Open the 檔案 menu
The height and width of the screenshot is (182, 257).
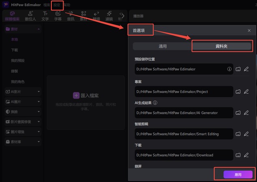point(47,5)
